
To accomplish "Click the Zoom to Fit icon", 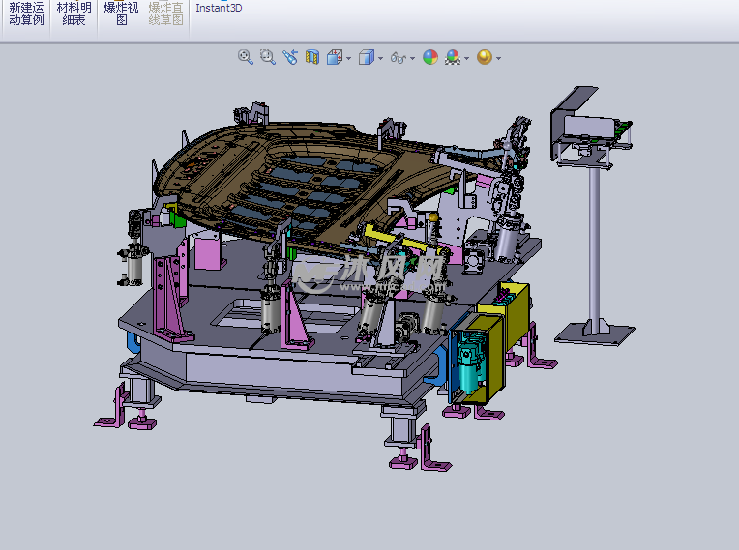I will point(246,58).
